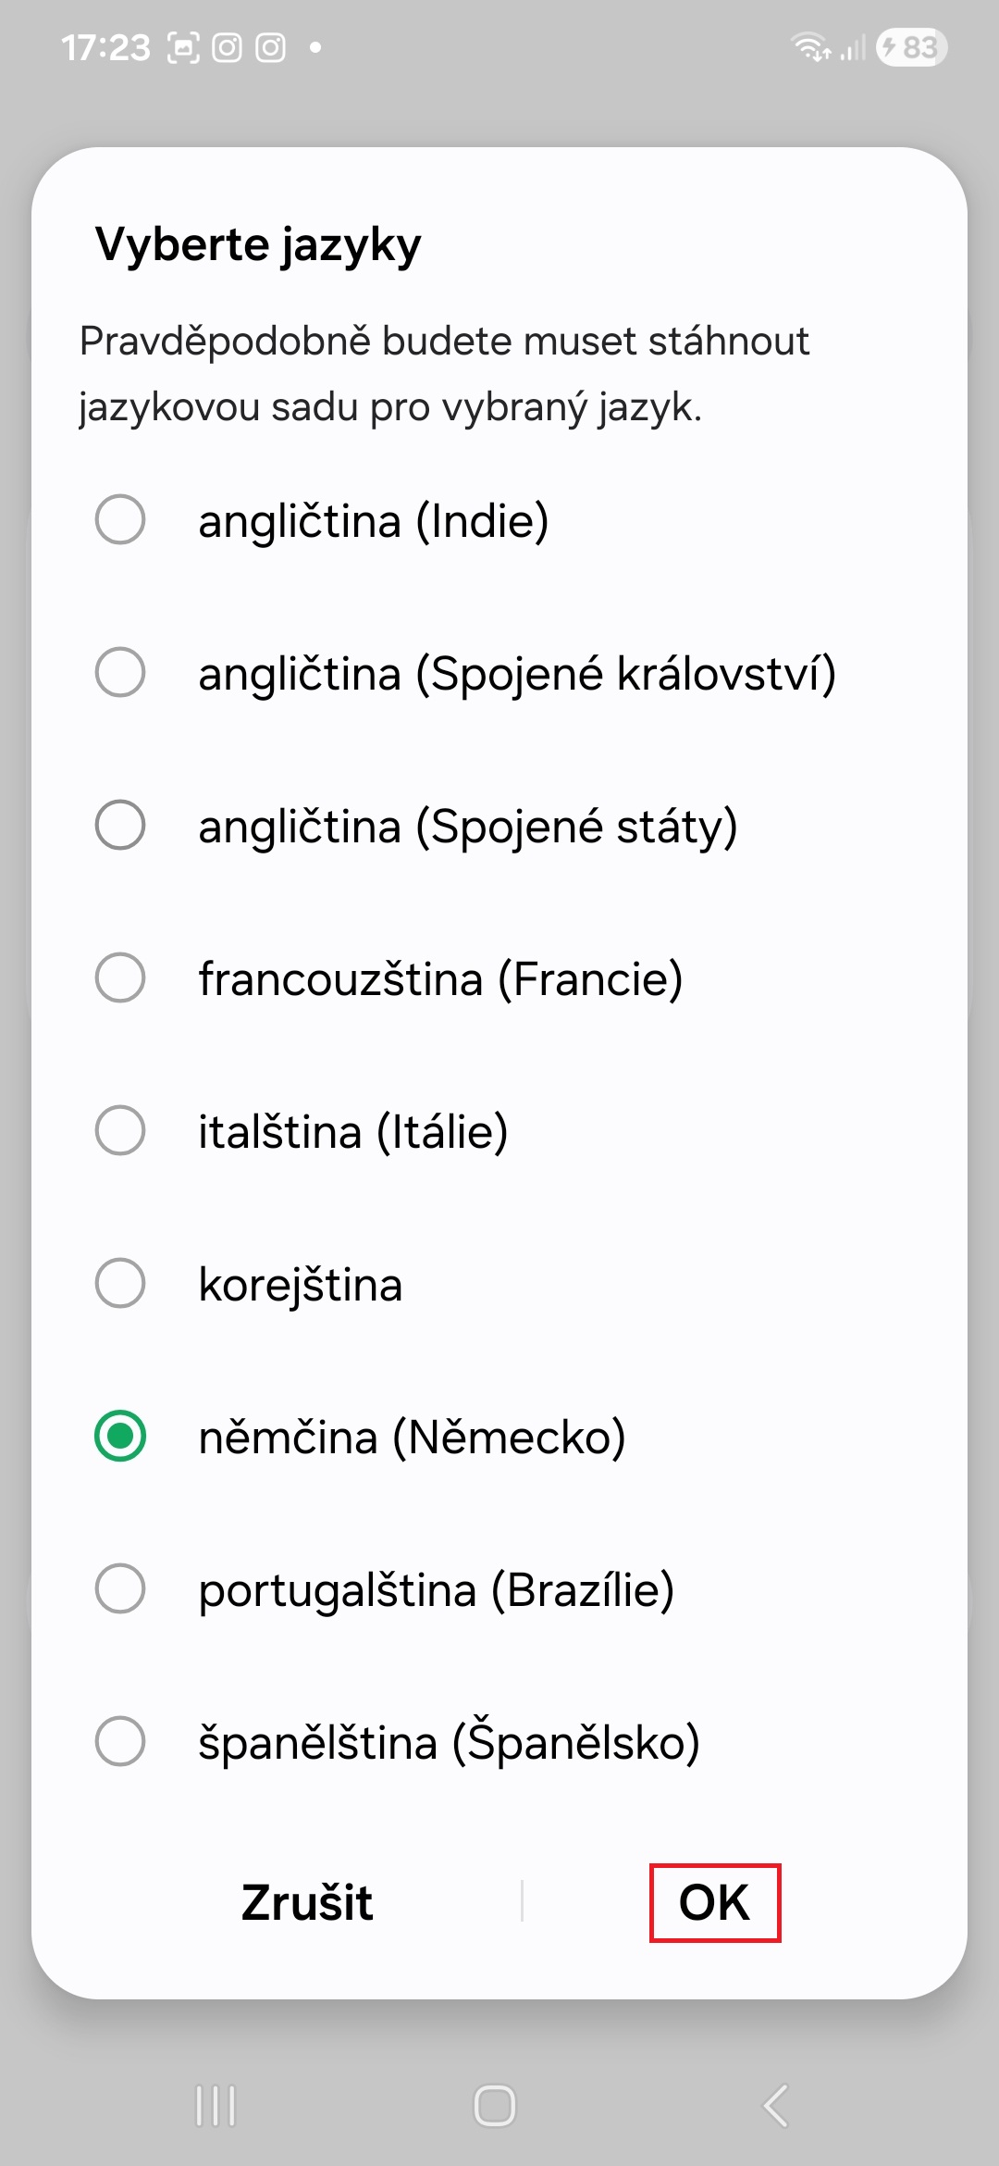
Task: Tap the selected němčina (Německo) radio
Action: click(x=120, y=1436)
